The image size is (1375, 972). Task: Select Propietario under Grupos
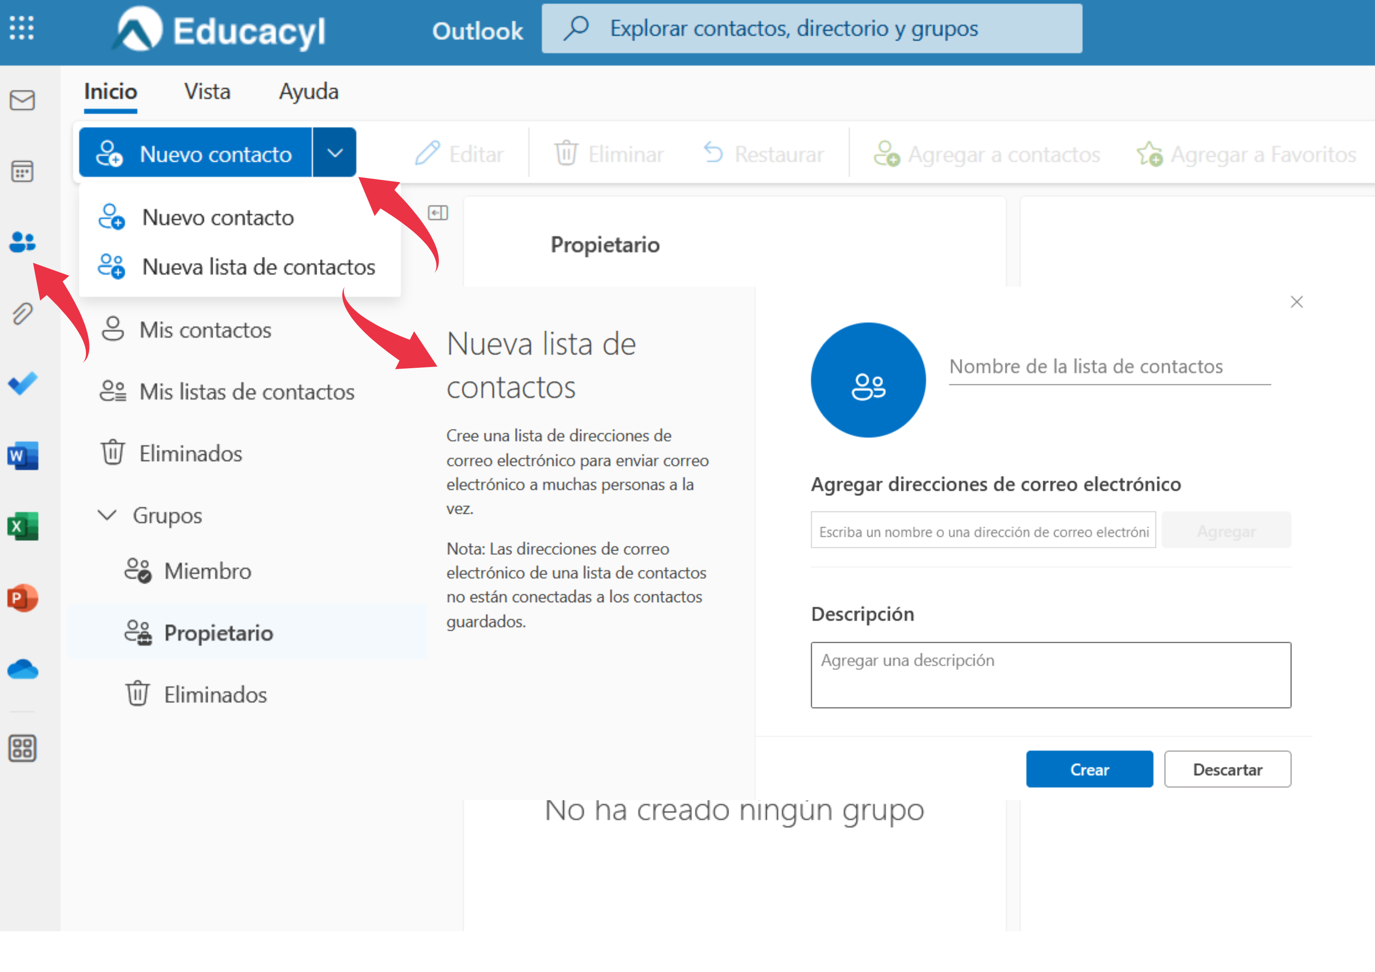[x=247, y=633]
